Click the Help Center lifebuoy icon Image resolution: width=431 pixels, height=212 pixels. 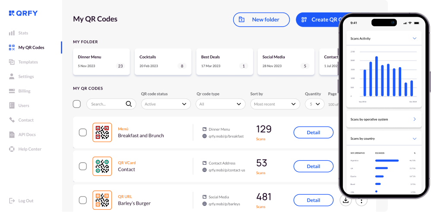pos(12,149)
